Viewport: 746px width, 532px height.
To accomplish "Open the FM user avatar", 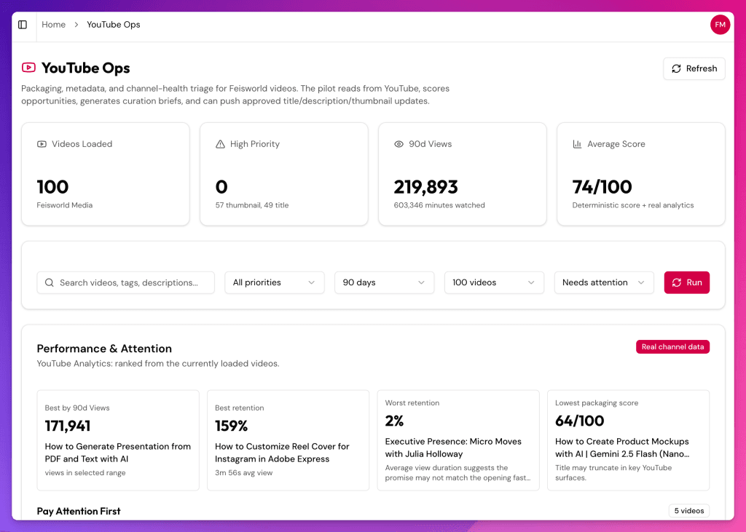I will pos(720,25).
